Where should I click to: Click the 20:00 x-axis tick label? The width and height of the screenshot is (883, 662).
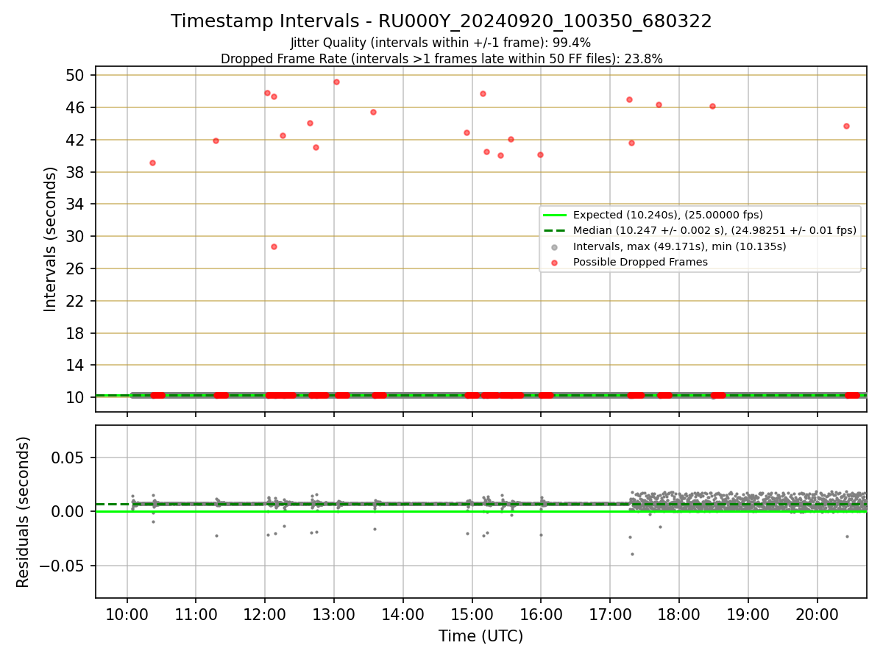(x=818, y=615)
